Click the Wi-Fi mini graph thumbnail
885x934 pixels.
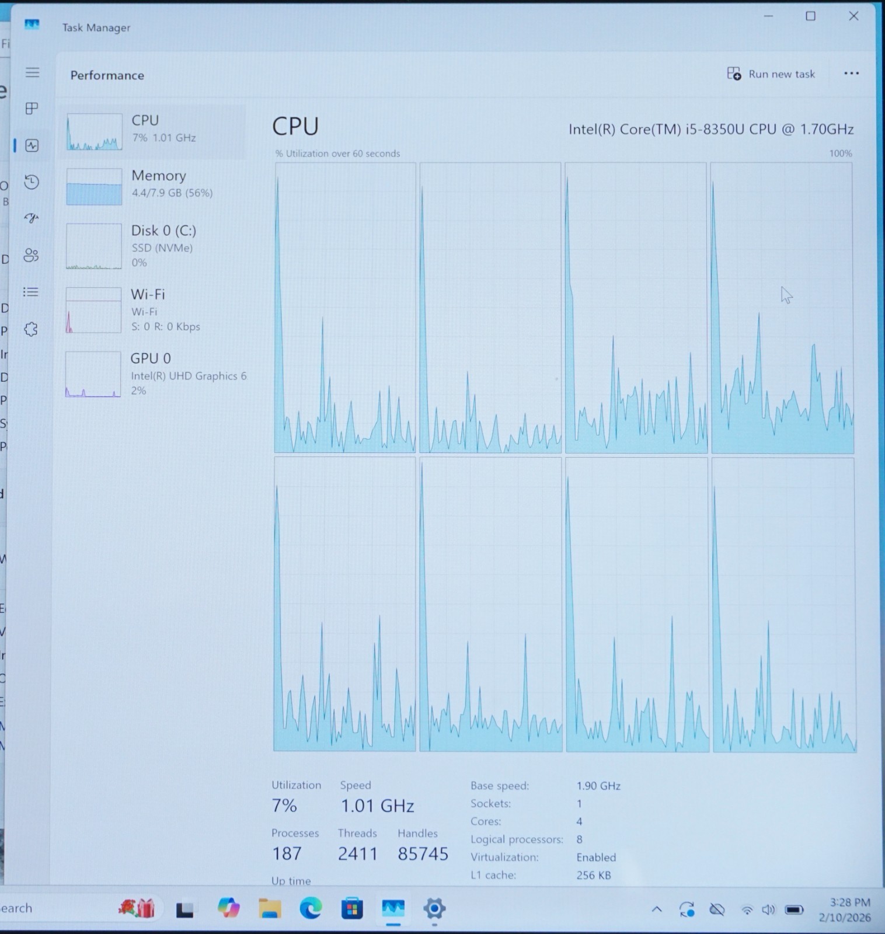pos(93,310)
